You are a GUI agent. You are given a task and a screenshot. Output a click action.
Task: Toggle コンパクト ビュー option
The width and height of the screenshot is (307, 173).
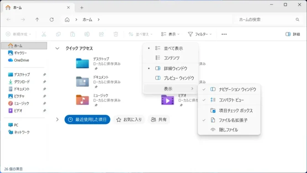click(229, 100)
